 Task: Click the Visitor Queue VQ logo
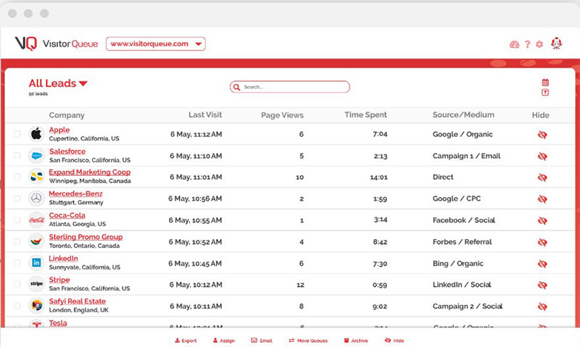[57, 43]
